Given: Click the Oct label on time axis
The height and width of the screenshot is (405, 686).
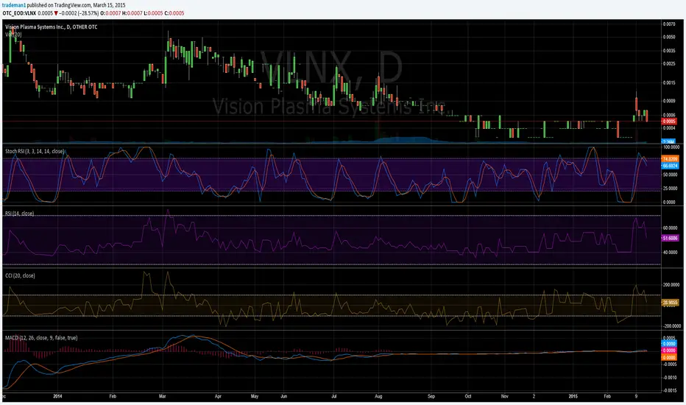Looking at the screenshot, I should [x=468, y=396].
